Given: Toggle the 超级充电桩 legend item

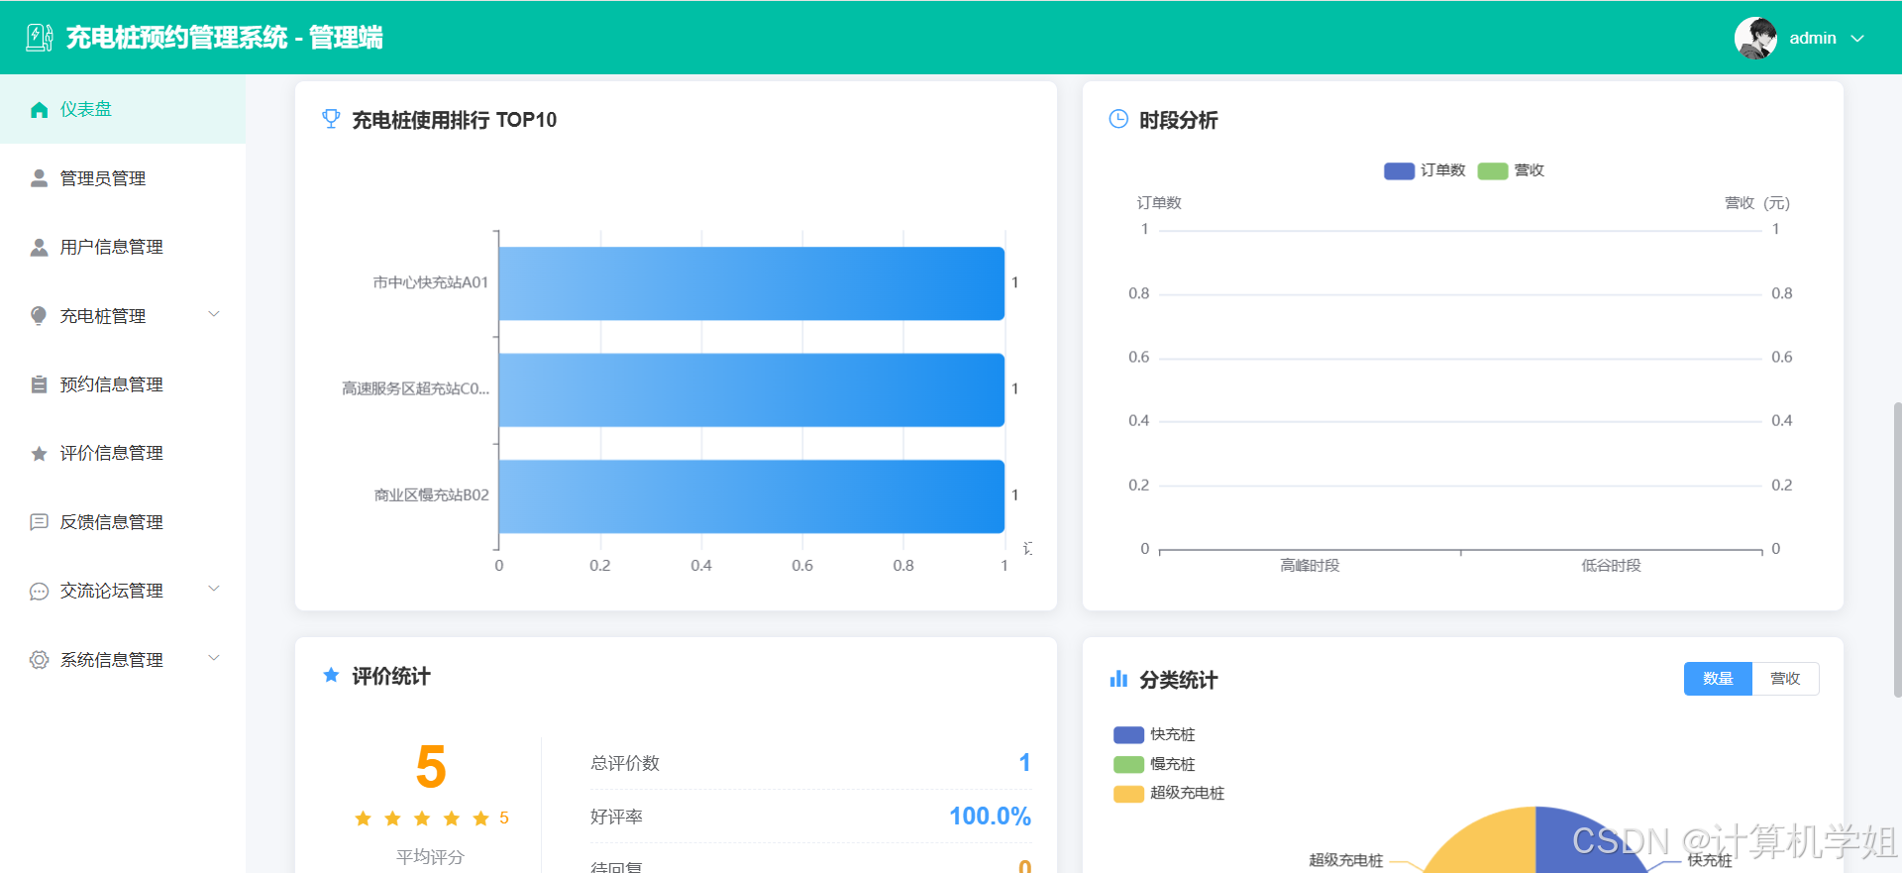Looking at the screenshot, I should [x=1169, y=793].
